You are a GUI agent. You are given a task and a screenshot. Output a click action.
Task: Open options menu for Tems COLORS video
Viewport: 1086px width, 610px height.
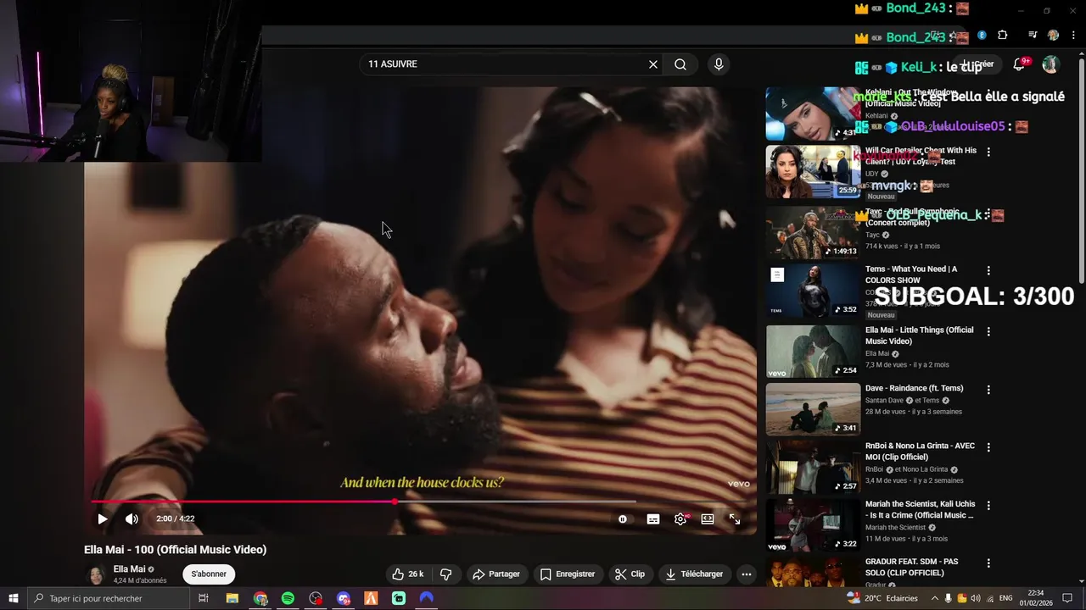(x=988, y=270)
